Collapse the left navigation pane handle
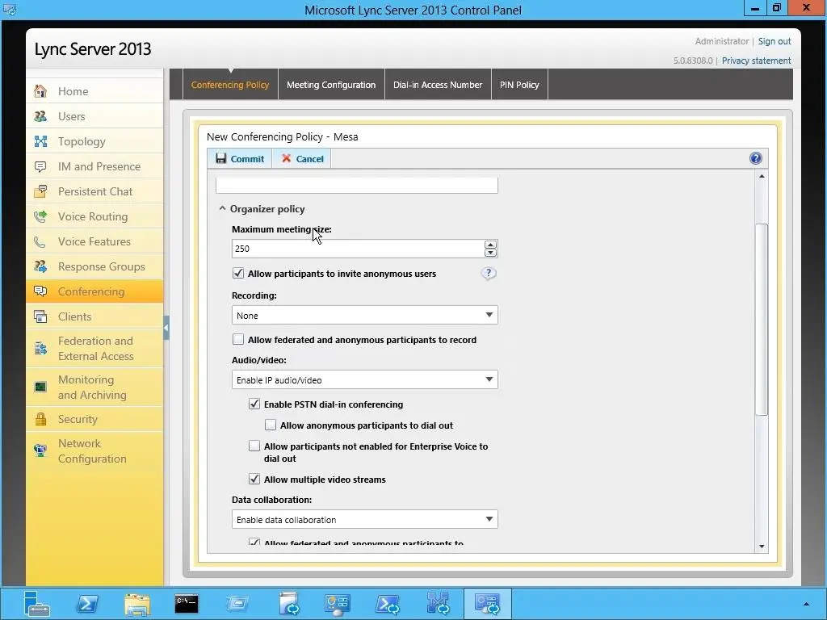Image resolution: width=827 pixels, height=620 pixels. pyautogui.click(x=166, y=328)
